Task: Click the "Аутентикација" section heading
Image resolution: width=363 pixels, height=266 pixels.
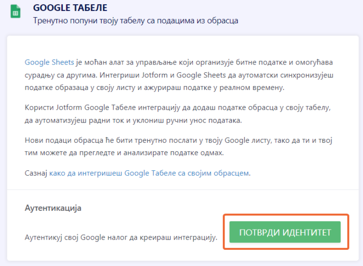Action: [x=53, y=208]
